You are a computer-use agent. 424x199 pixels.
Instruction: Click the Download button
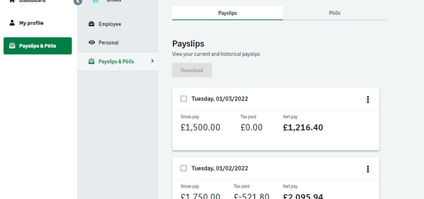click(x=192, y=70)
